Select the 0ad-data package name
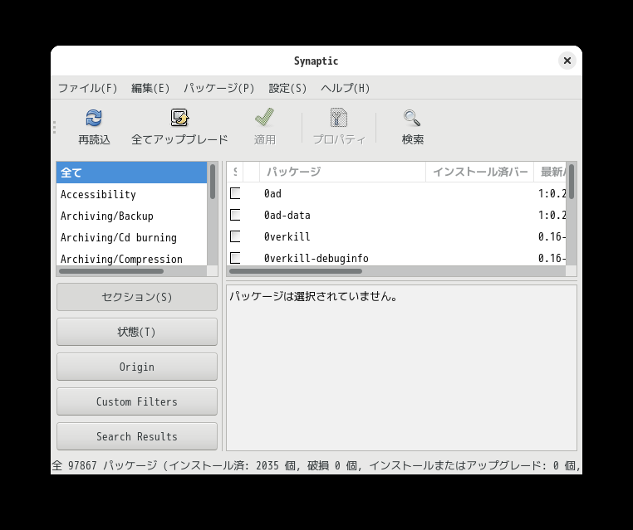Screen dimensions: 633x530 tap(287, 215)
